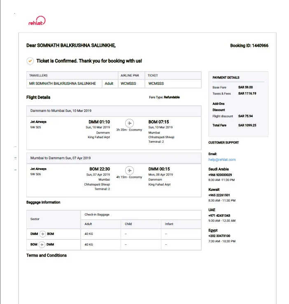Click the Ticket number cell value
This screenshot has height=304, width=289.
click(x=156, y=84)
